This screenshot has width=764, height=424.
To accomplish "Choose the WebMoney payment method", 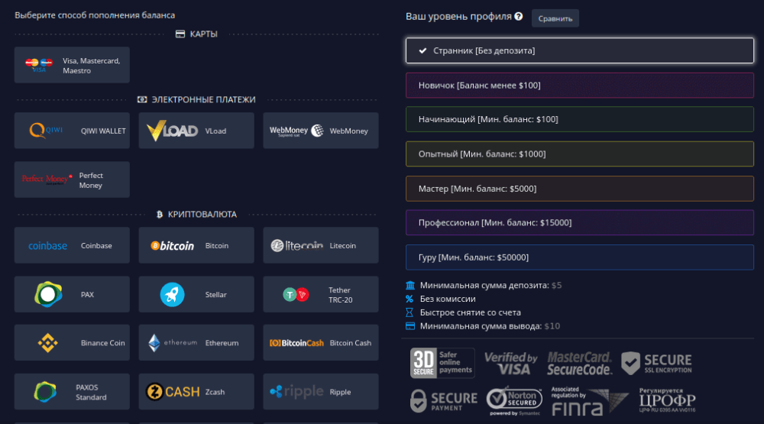I will [x=320, y=131].
